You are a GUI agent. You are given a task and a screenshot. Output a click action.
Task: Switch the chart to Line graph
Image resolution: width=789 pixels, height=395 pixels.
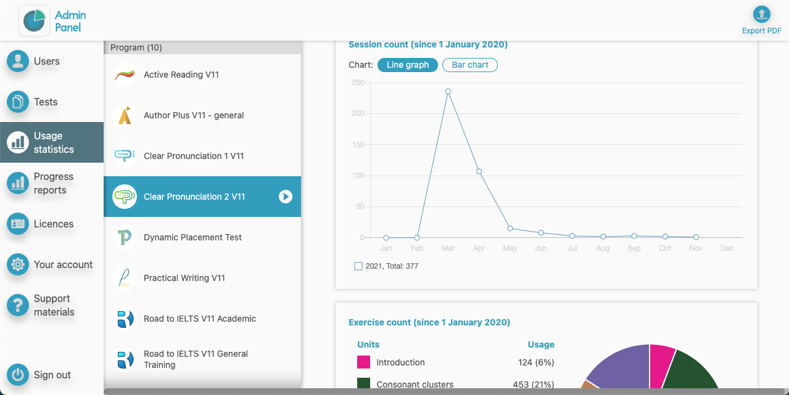coord(408,65)
